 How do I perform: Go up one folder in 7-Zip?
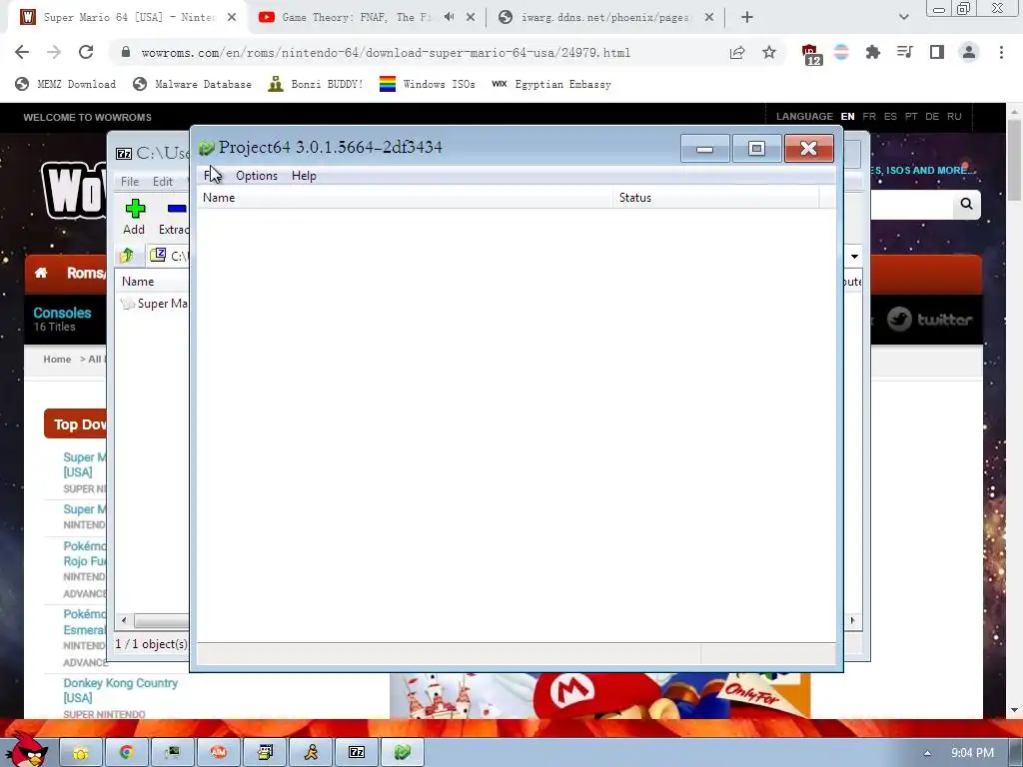coord(127,255)
